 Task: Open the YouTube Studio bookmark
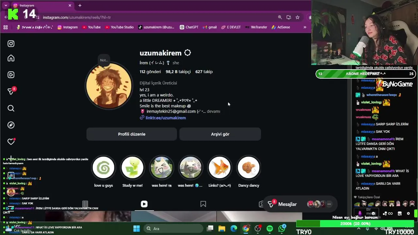[119, 27]
